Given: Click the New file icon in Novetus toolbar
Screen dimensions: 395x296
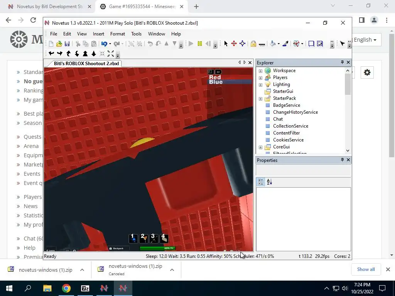Looking at the screenshot, I should [51, 44].
